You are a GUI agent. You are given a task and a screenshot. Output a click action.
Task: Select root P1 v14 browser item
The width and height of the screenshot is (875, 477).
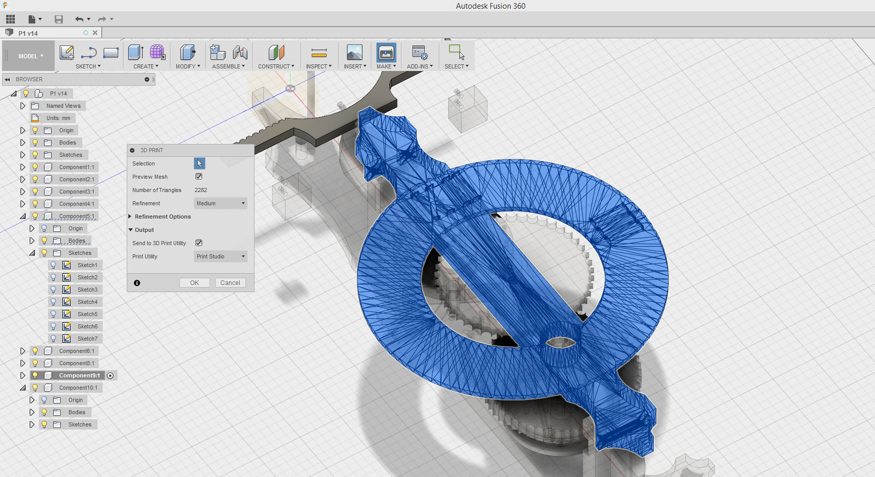point(58,93)
